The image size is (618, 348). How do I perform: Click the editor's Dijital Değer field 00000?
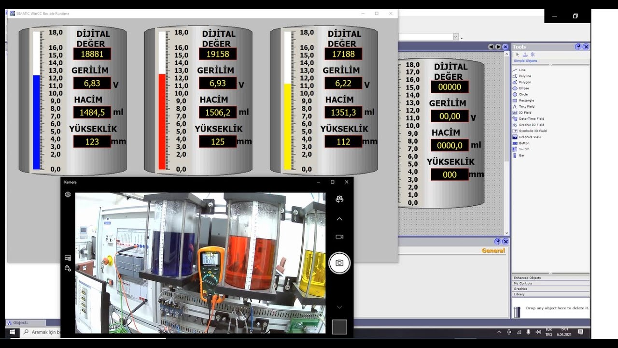tap(449, 87)
